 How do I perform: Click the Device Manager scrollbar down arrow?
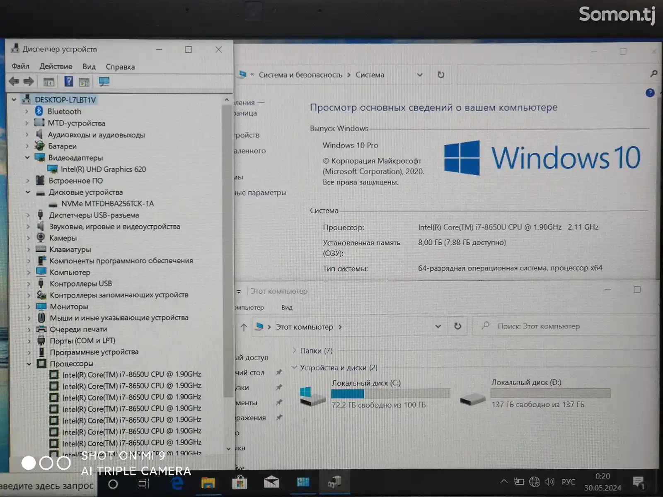click(228, 449)
